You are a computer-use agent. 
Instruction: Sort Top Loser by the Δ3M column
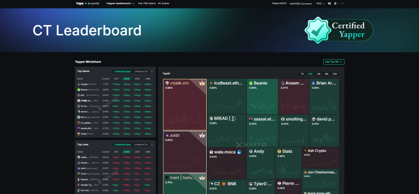tap(137, 152)
